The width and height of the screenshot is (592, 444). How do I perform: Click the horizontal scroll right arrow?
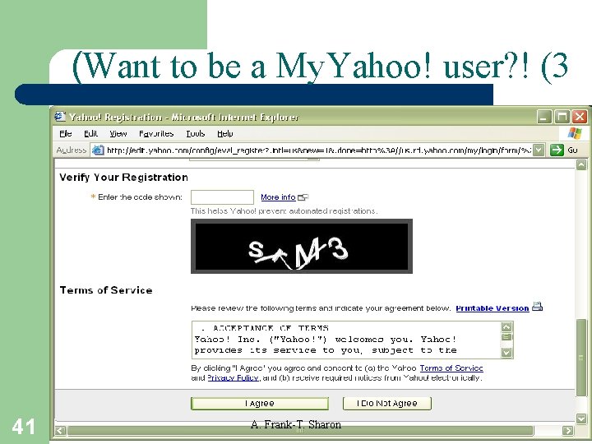point(567,430)
